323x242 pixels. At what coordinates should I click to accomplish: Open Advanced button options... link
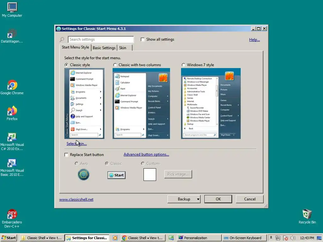(146, 154)
